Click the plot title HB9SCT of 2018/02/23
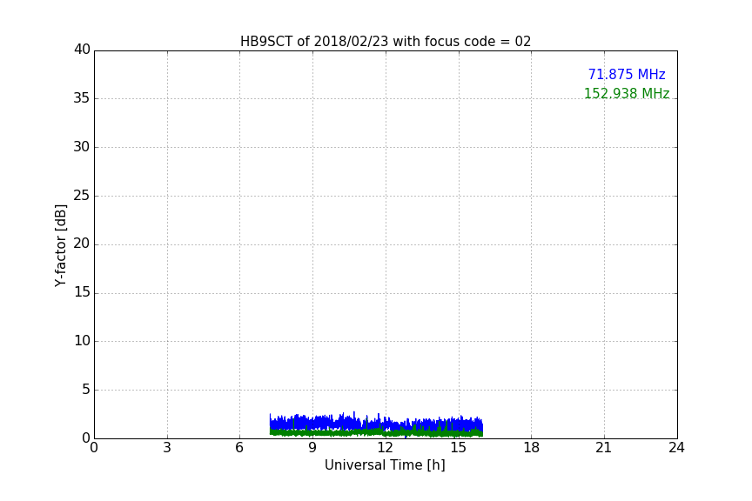The image size is (752, 501). click(385, 41)
